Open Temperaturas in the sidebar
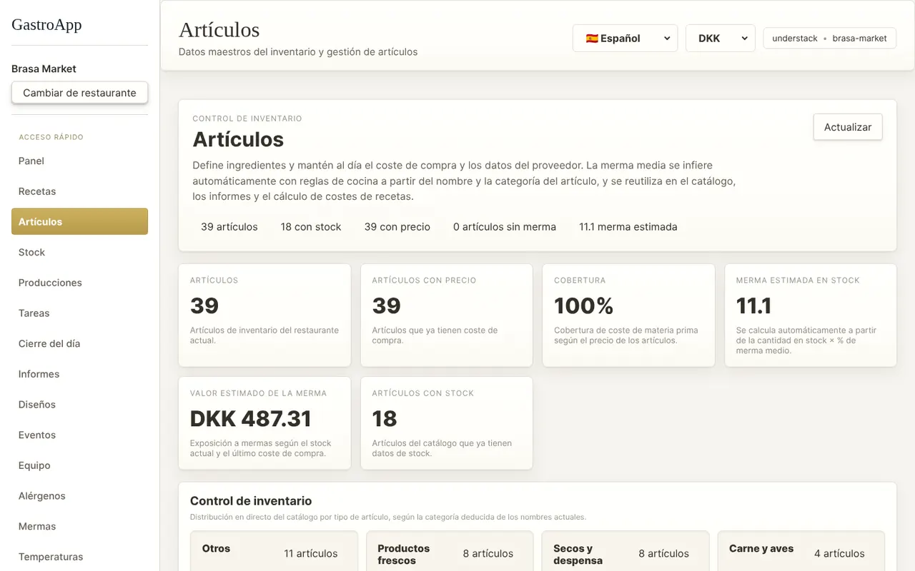Image resolution: width=915 pixels, height=571 pixels. tap(79, 557)
